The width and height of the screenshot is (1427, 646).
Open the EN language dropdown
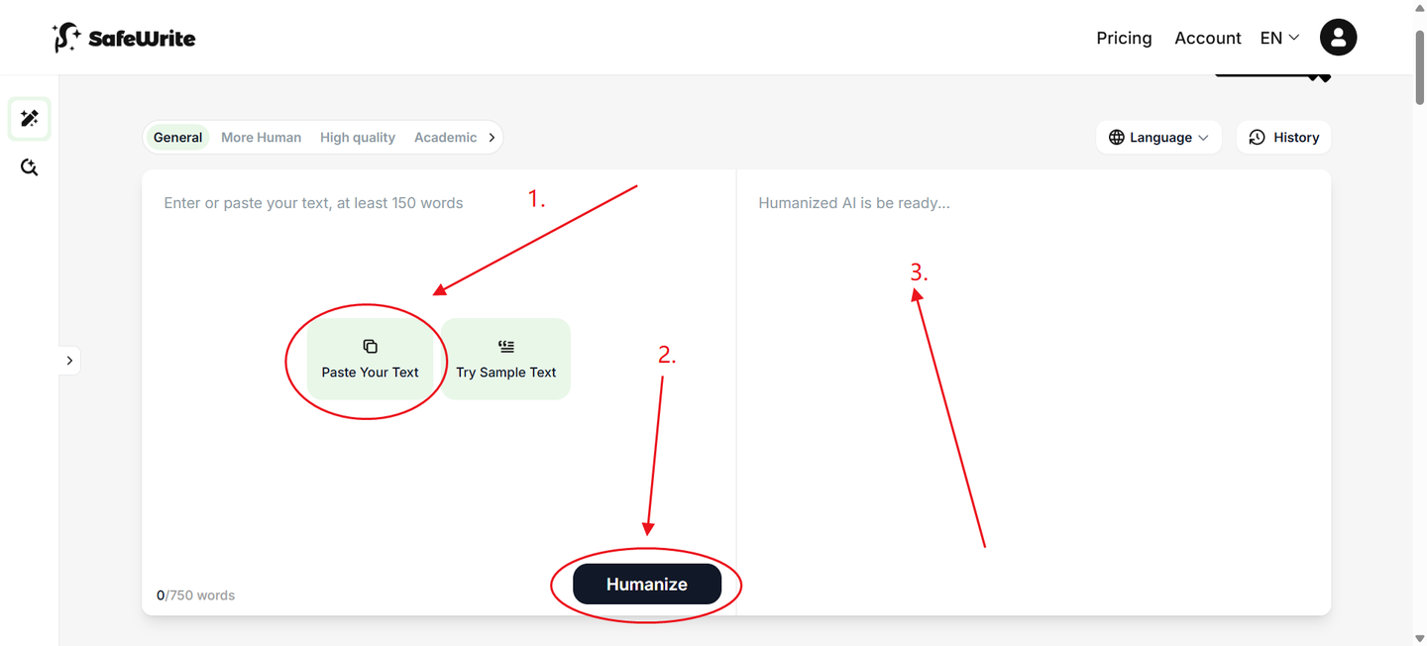tap(1279, 38)
